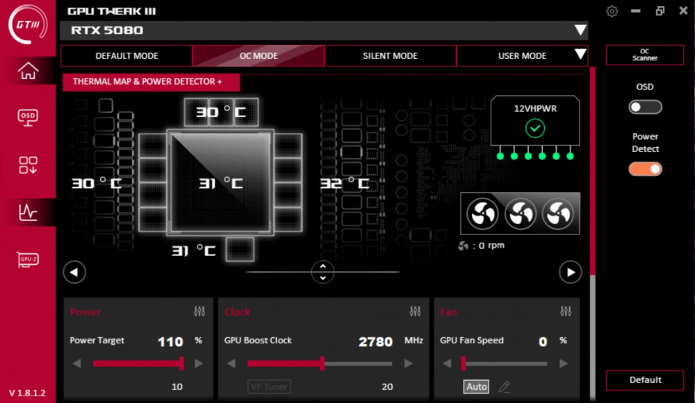The image size is (695, 403).
Task: Decrease GPU Boost Clock with left arrow
Action: click(231, 363)
